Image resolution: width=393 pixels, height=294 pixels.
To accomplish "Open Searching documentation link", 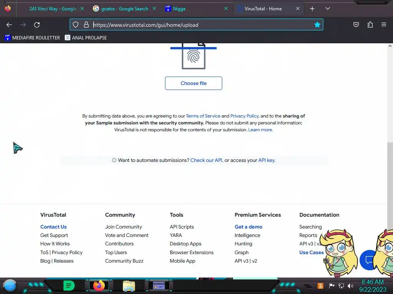I will click(310, 227).
